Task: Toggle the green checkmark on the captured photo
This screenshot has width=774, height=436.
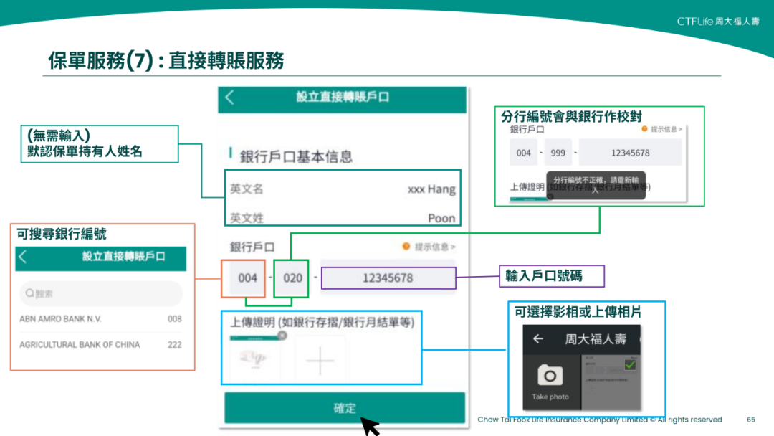Action: tap(630, 366)
